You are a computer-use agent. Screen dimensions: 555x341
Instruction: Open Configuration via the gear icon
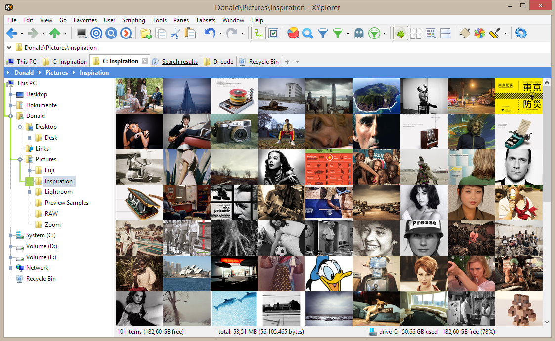(521, 33)
